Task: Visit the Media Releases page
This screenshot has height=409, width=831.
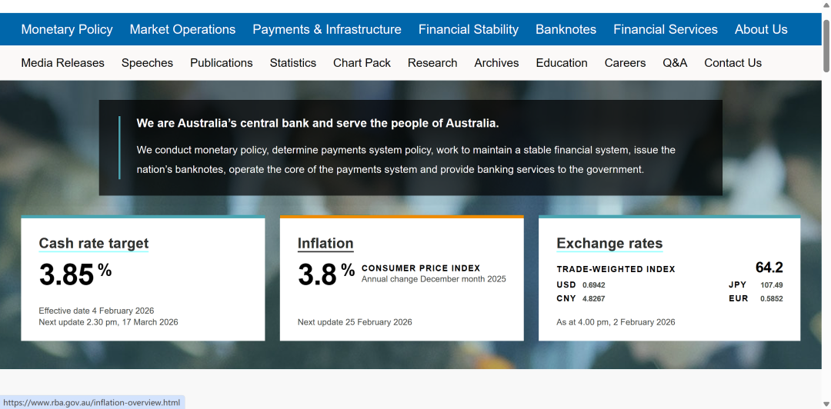Action: 62,63
